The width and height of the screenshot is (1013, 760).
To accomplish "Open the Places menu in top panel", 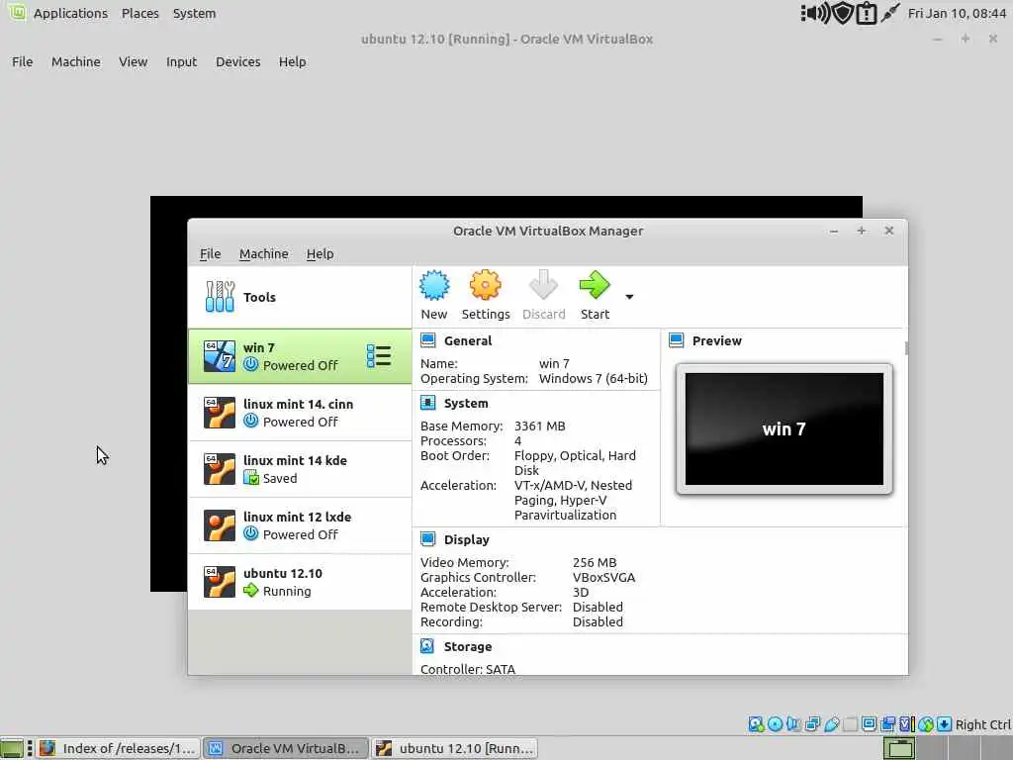I will click(x=140, y=14).
